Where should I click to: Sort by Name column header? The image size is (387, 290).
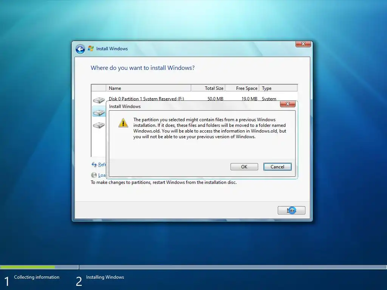[x=148, y=88]
